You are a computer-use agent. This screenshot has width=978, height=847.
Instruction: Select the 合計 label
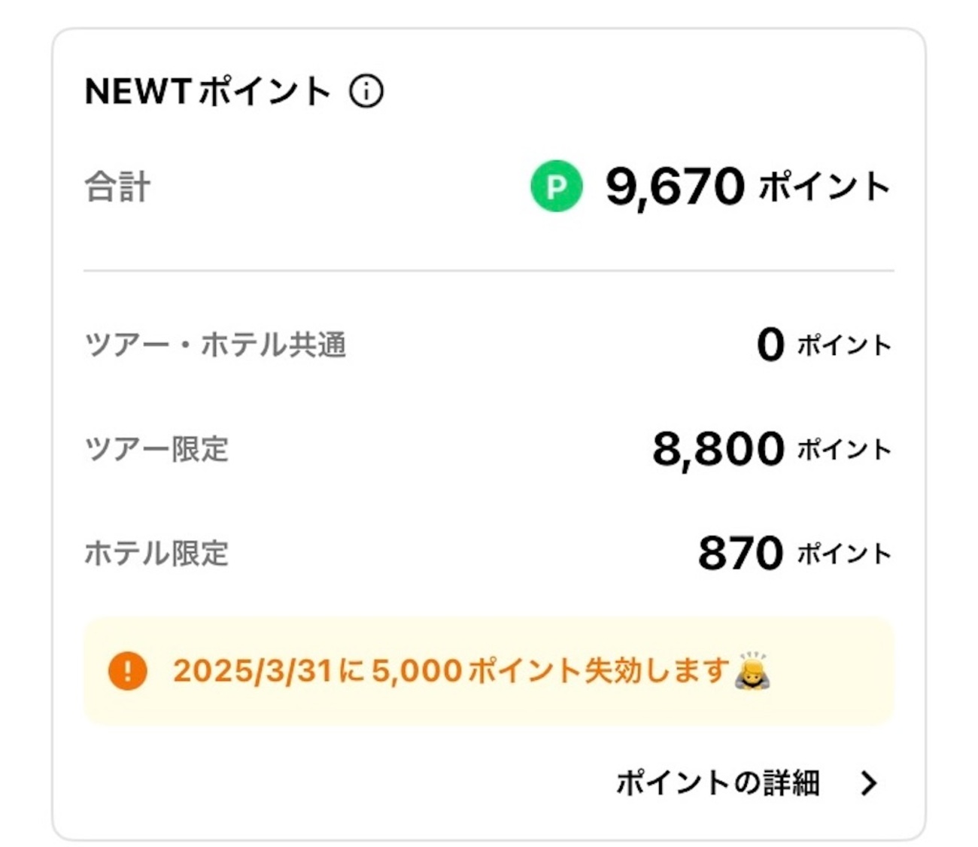tap(117, 187)
